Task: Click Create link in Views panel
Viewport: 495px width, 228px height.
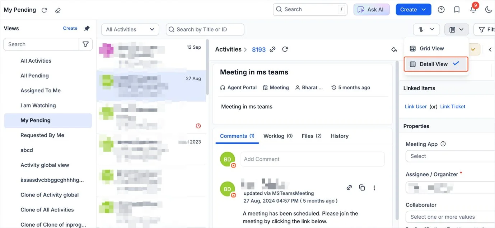Action: point(70,28)
